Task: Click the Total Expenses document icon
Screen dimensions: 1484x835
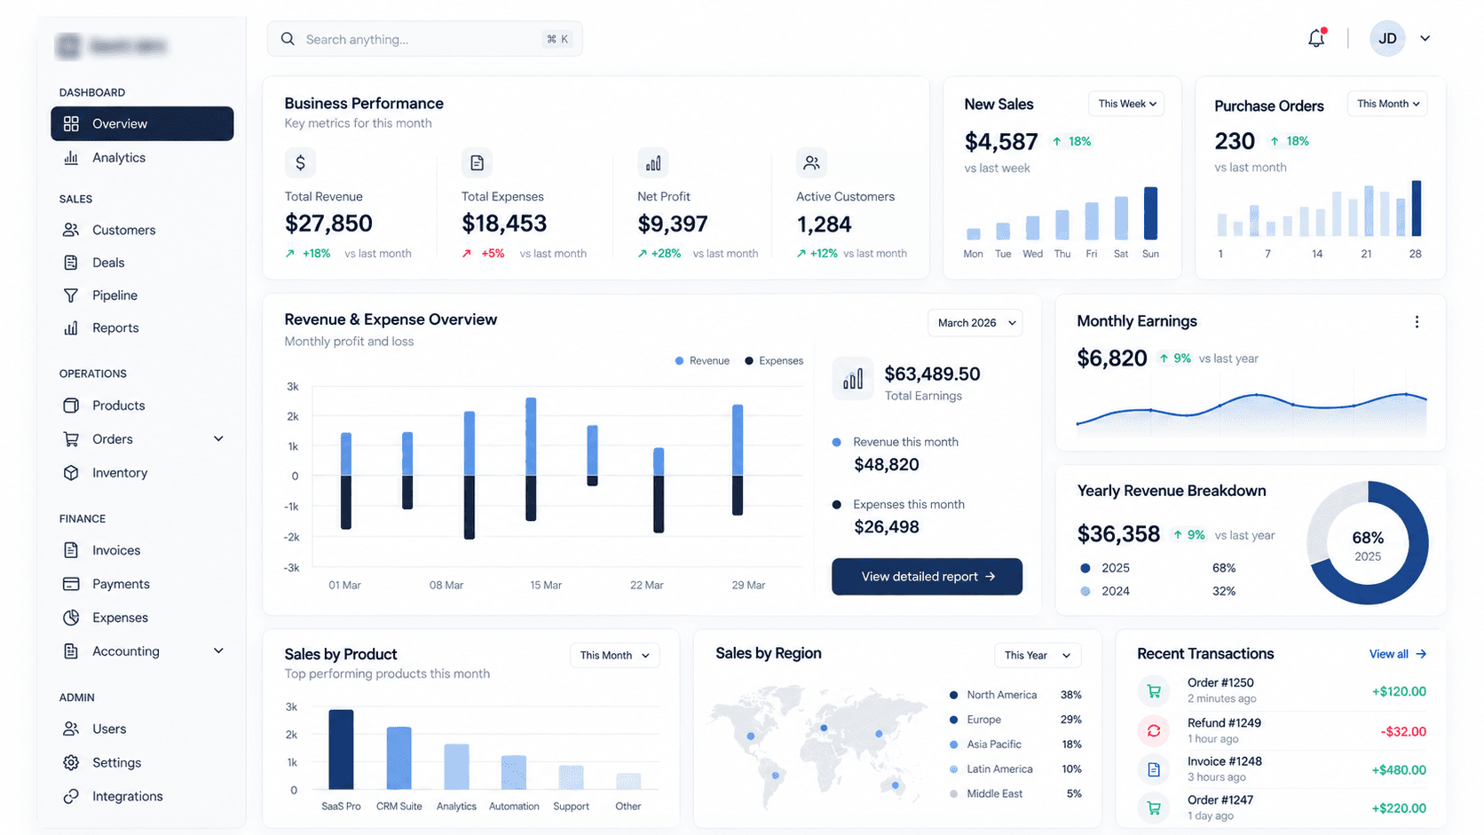Action: tap(477, 162)
